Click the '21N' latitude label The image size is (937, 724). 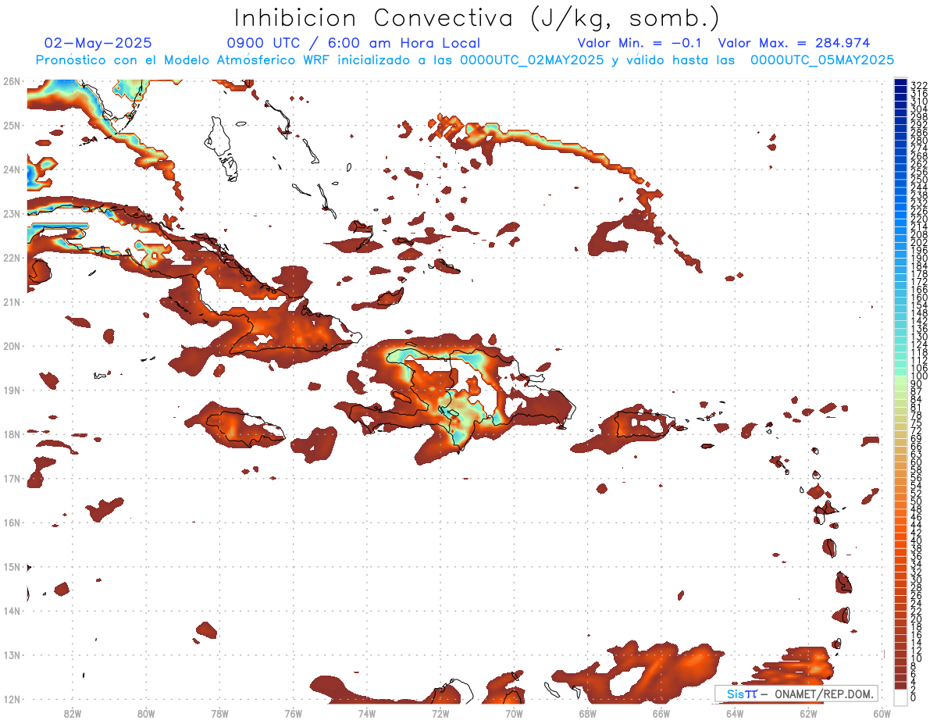pyautogui.click(x=12, y=301)
